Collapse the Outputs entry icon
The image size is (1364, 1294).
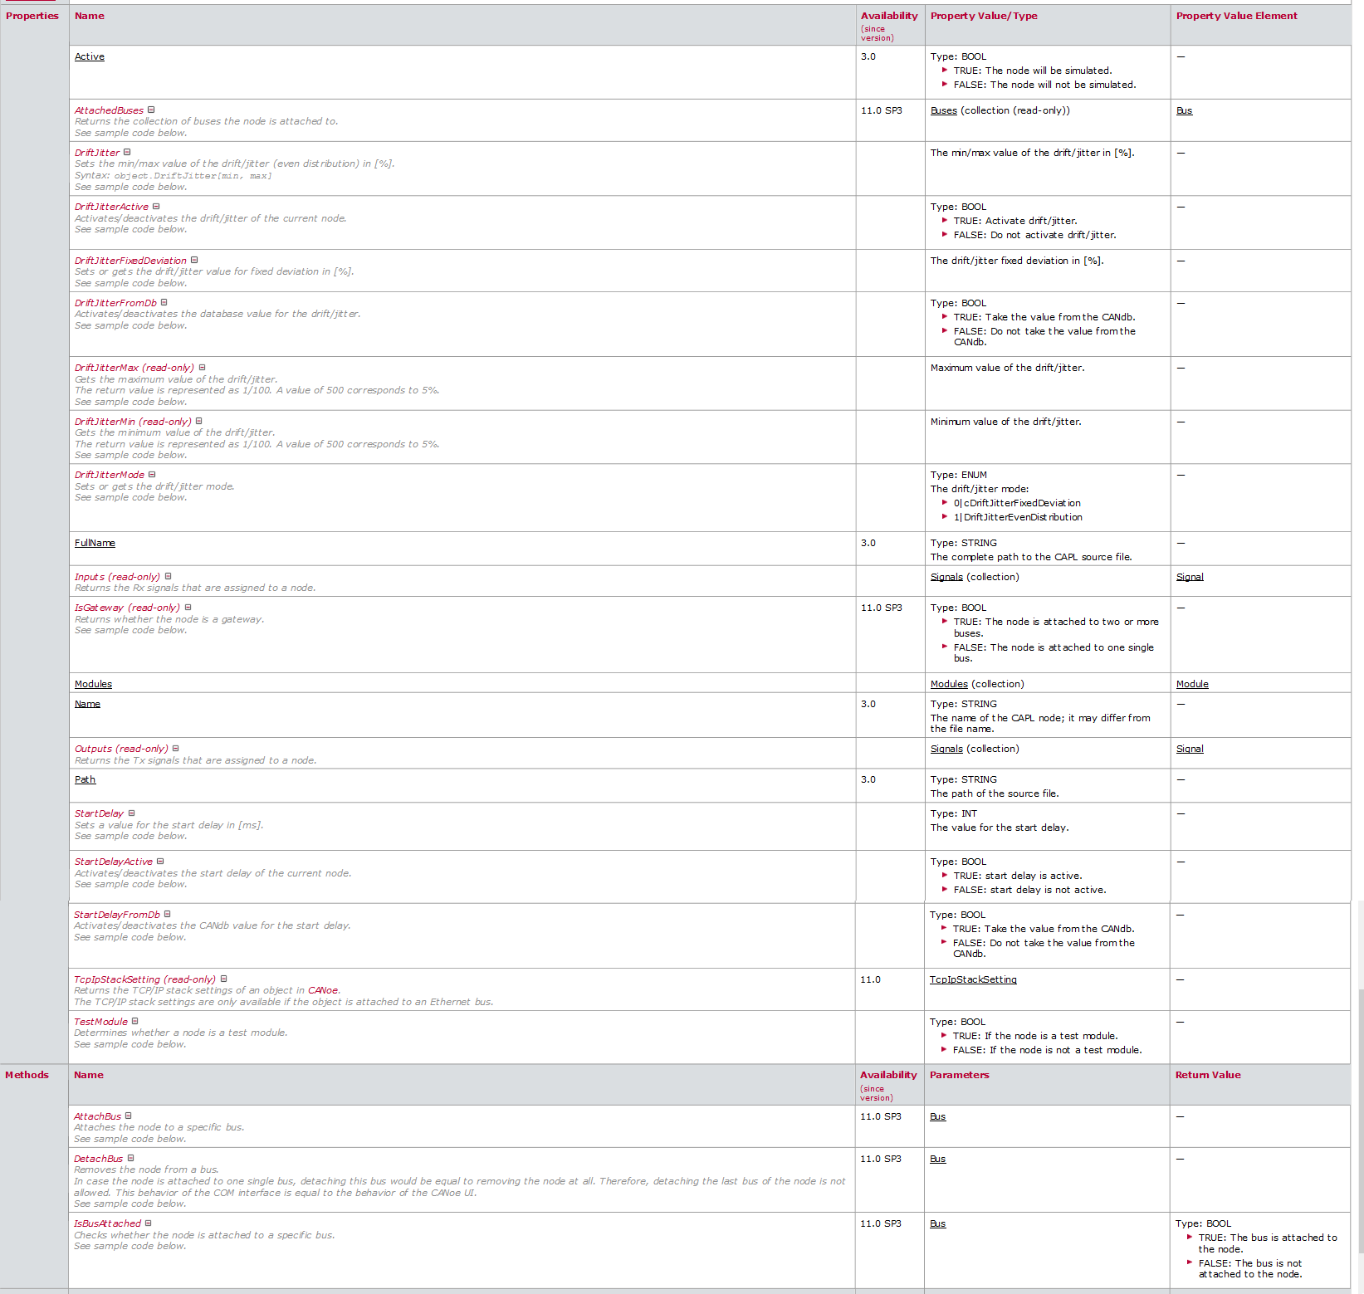(x=176, y=748)
